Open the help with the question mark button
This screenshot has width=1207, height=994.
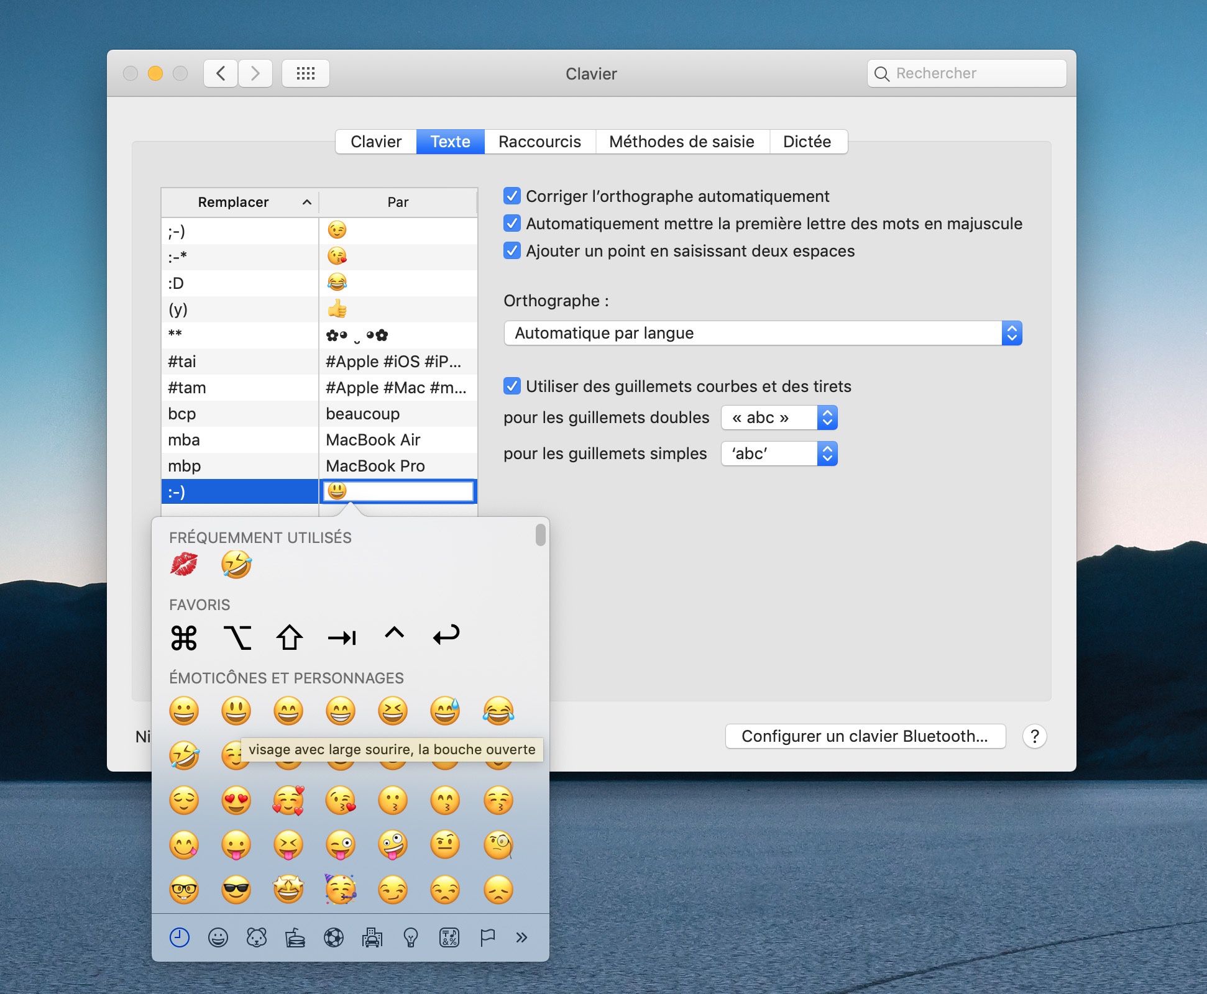(1035, 736)
